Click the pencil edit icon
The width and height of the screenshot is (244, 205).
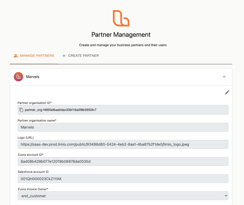pos(227,92)
